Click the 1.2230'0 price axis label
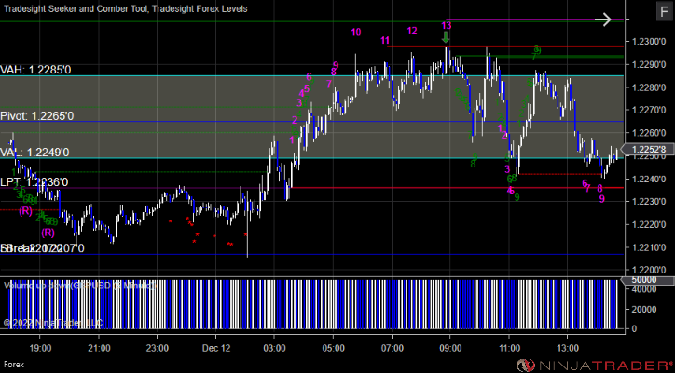675x373 pixels. pyautogui.click(x=647, y=202)
